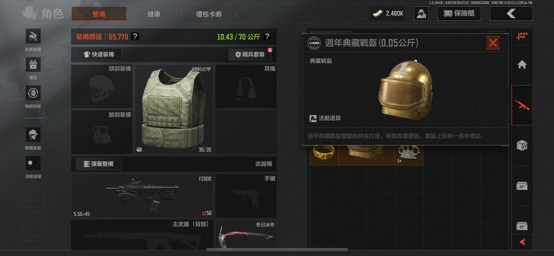The image size is (554, 256).
Task: Open the 配裝推薦 loadout recommendation icon
Action: pos(33,36)
